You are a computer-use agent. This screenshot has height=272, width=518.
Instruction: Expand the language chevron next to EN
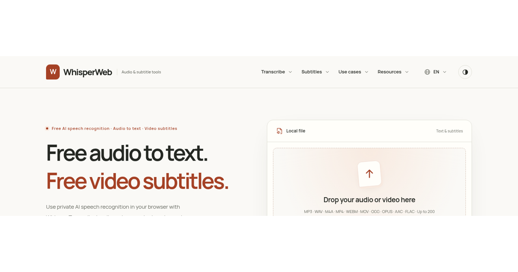(445, 72)
